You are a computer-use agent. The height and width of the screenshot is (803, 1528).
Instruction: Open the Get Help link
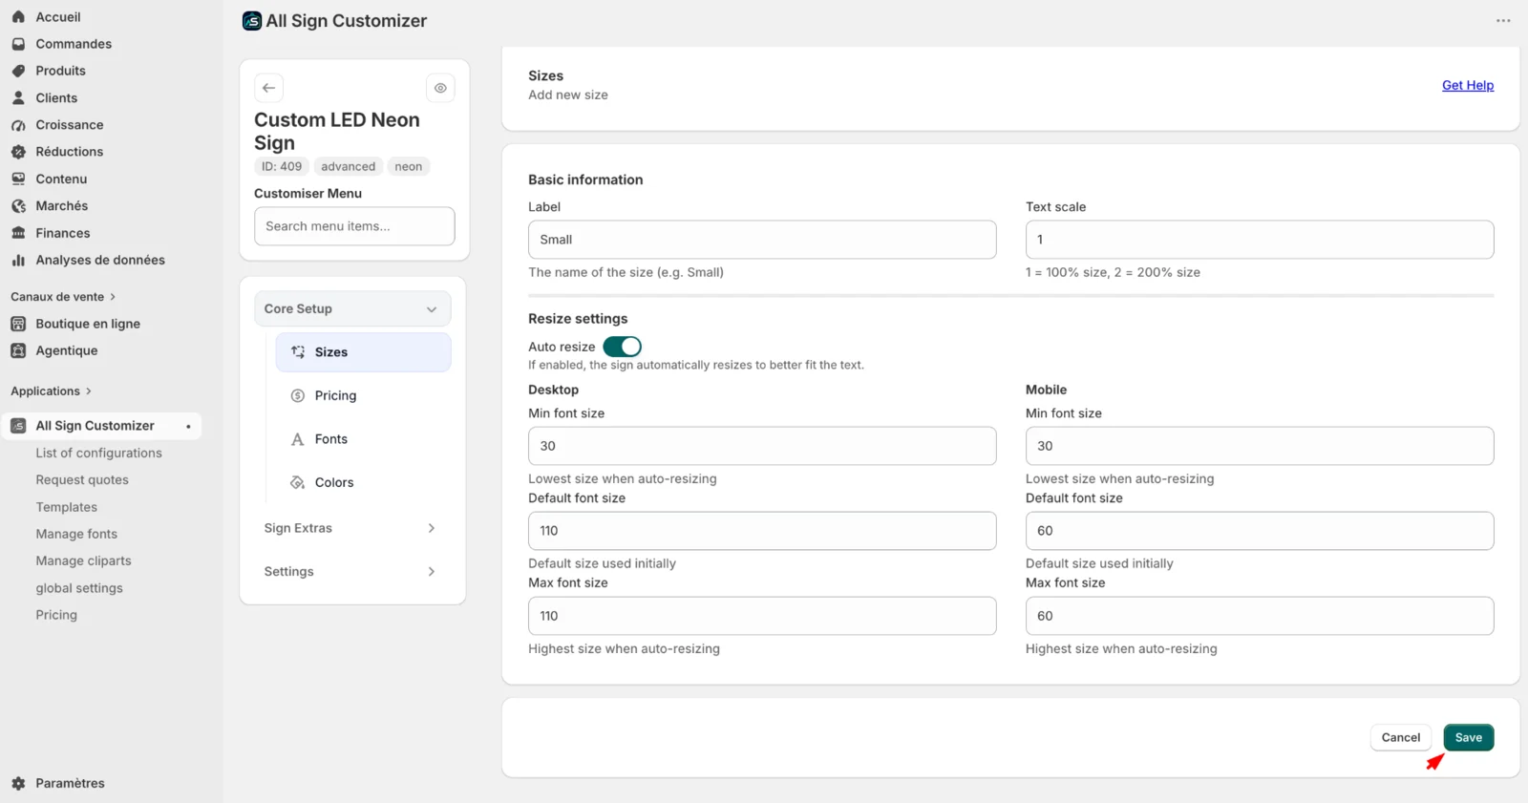pos(1468,85)
